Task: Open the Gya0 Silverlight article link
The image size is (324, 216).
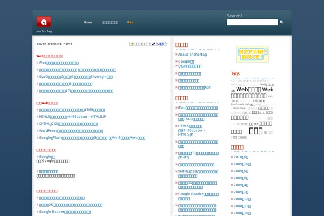Action: (x=76, y=77)
